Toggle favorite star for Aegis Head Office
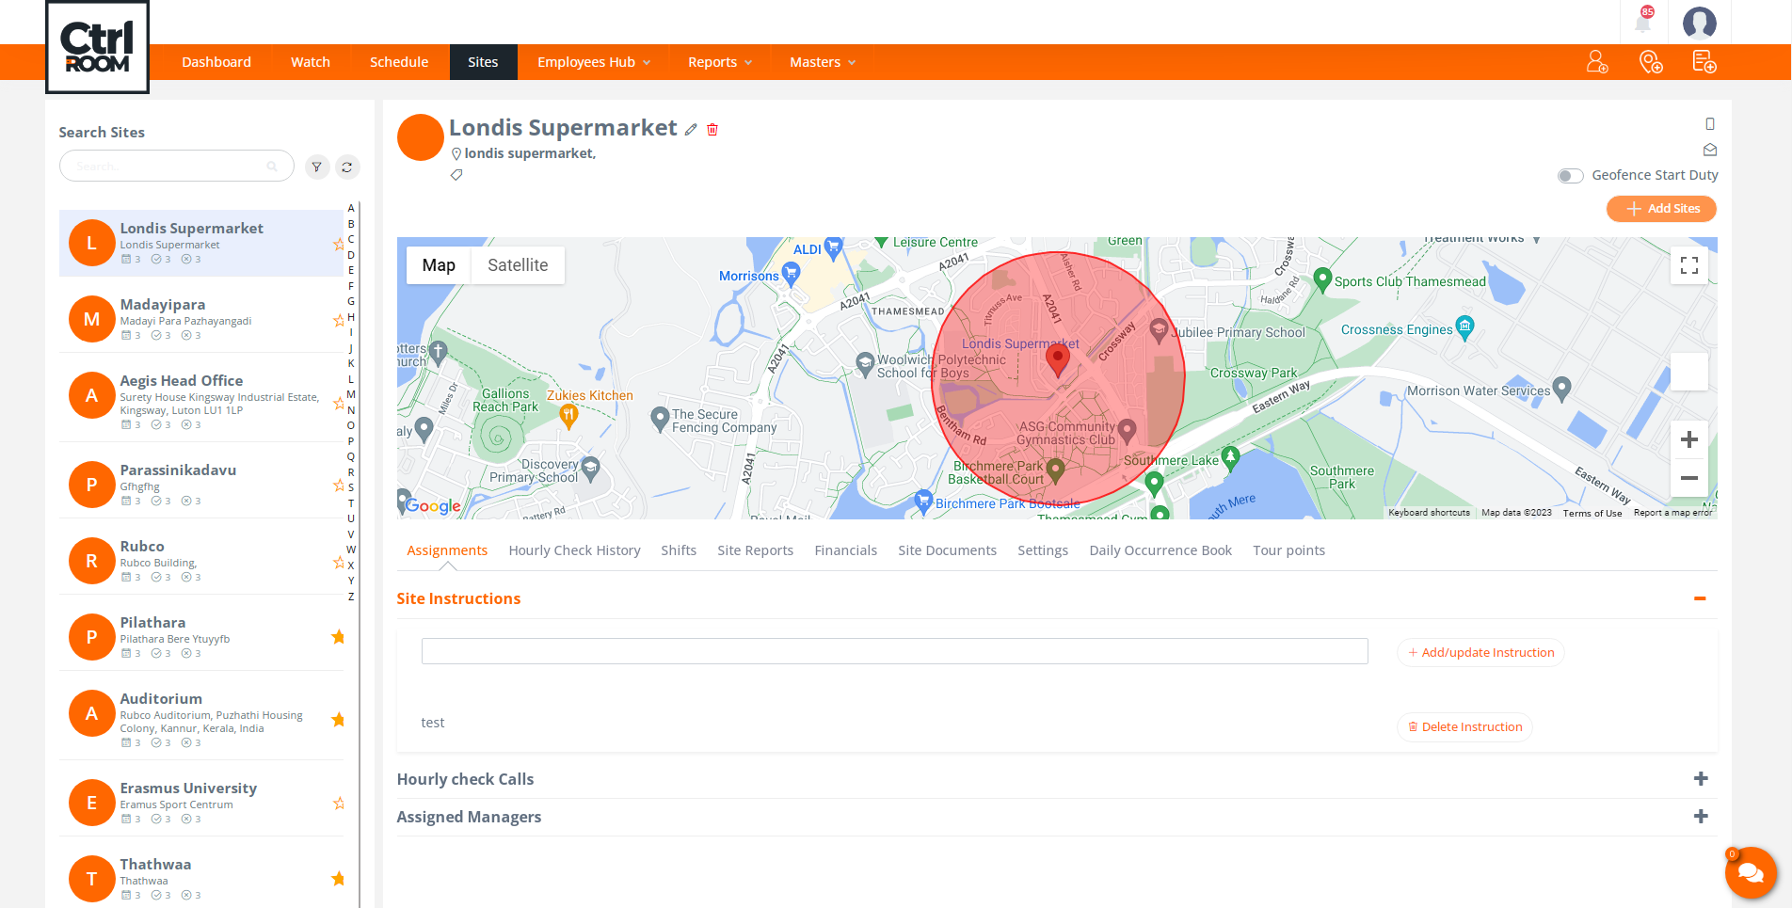This screenshot has height=908, width=1792. point(339,403)
